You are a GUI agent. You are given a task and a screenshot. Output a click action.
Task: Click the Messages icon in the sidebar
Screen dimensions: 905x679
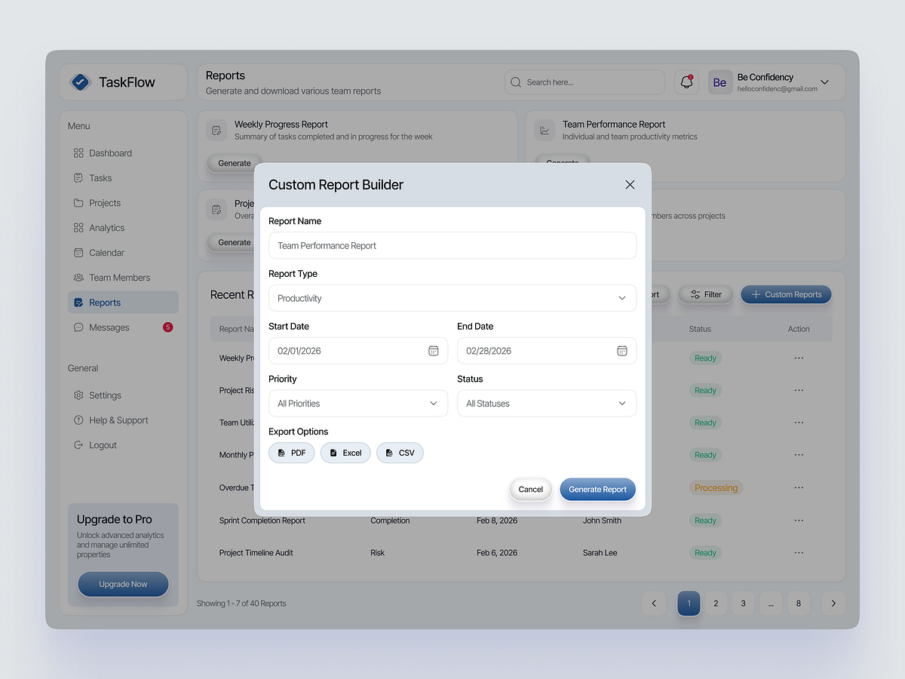[78, 327]
